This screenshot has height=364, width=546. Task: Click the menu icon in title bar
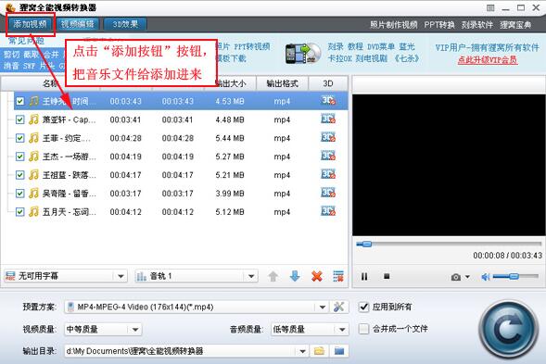pyautogui.click(x=490, y=7)
